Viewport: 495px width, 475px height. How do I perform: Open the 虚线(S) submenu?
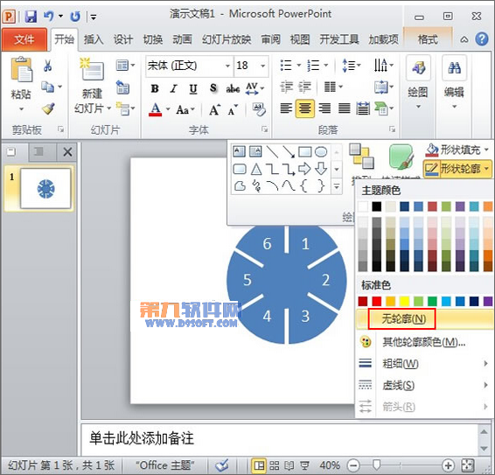click(425, 385)
